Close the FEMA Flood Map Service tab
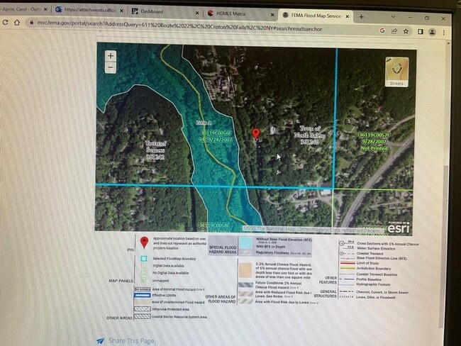Viewport: 461px width, 346px height. 348,16
